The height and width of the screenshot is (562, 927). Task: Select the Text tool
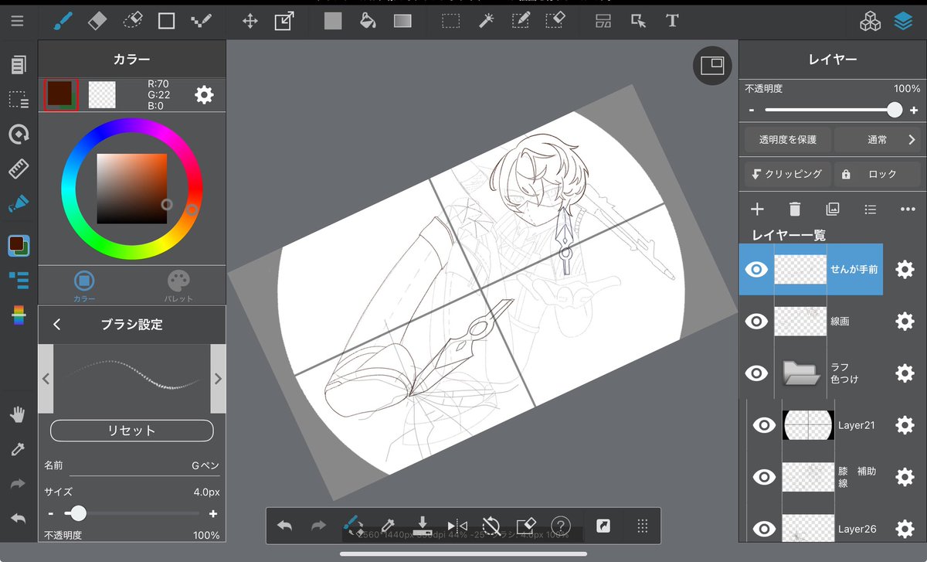[673, 21]
